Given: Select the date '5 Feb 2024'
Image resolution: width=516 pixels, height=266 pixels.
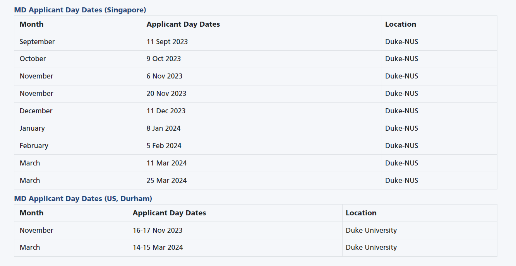Looking at the screenshot, I should (164, 146).
